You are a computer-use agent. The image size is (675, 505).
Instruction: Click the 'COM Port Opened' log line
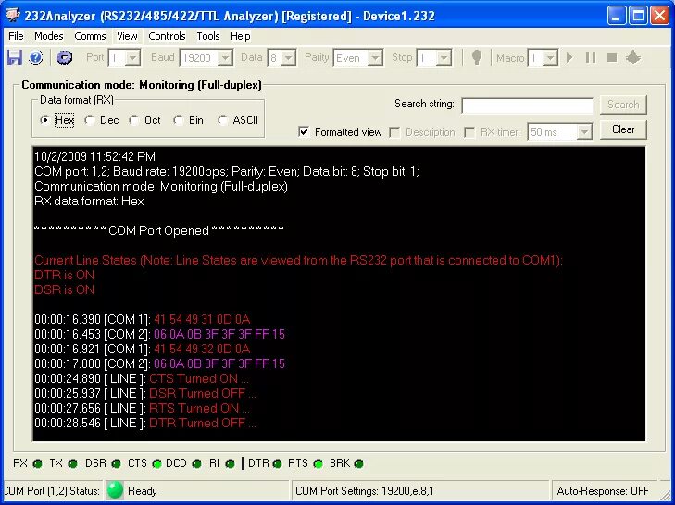pyautogui.click(x=159, y=230)
